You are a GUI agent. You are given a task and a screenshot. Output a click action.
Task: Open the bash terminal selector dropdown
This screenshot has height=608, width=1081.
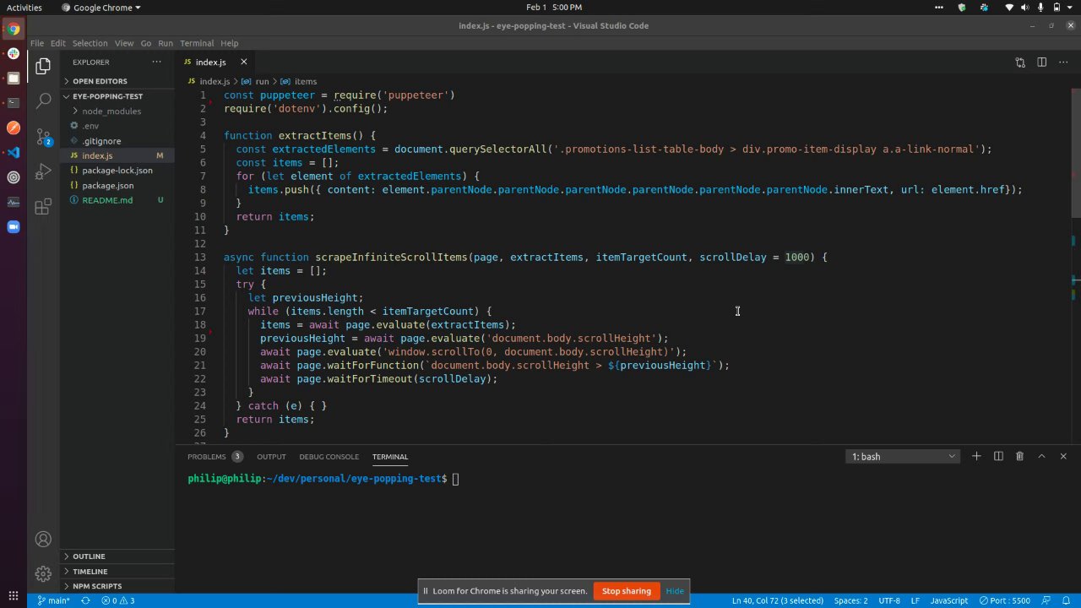[x=903, y=457]
